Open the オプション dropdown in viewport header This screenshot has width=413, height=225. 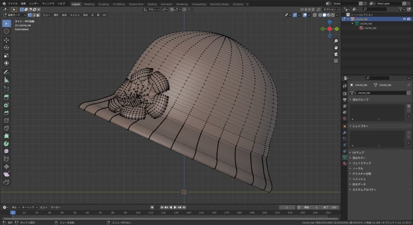coord(331,9)
